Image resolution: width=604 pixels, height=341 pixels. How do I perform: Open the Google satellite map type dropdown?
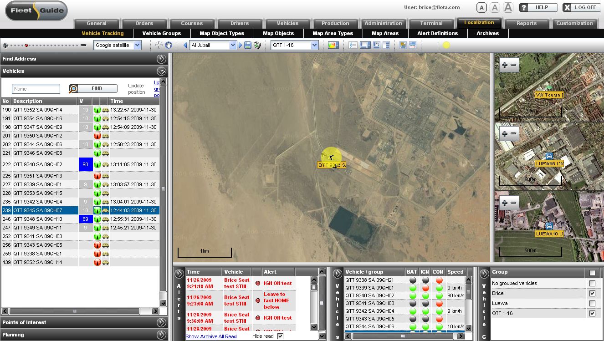[x=138, y=45]
